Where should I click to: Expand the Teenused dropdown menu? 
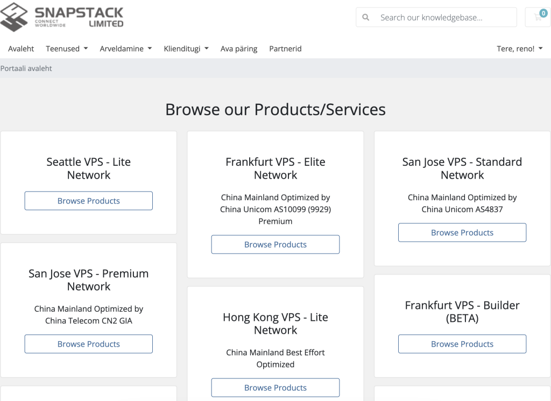tap(67, 48)
